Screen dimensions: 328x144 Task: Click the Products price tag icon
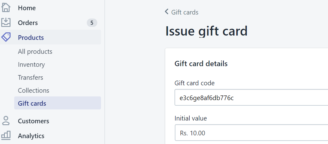(x=6, y=37)
